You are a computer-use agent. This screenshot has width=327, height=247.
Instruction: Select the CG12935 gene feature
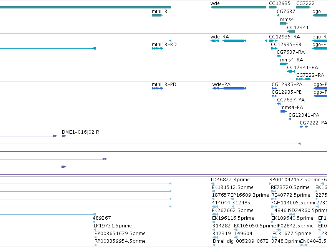coord(273,7)
